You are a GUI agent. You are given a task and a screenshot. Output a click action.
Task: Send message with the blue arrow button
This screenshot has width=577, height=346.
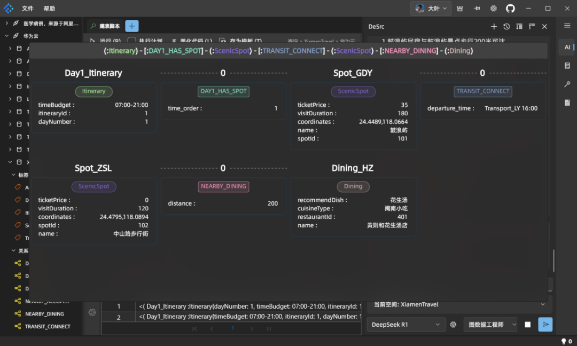(545, 324)
